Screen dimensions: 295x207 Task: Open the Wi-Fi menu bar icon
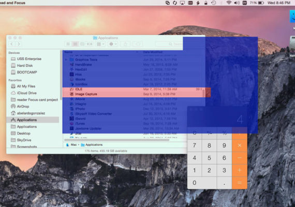(229, 3)
